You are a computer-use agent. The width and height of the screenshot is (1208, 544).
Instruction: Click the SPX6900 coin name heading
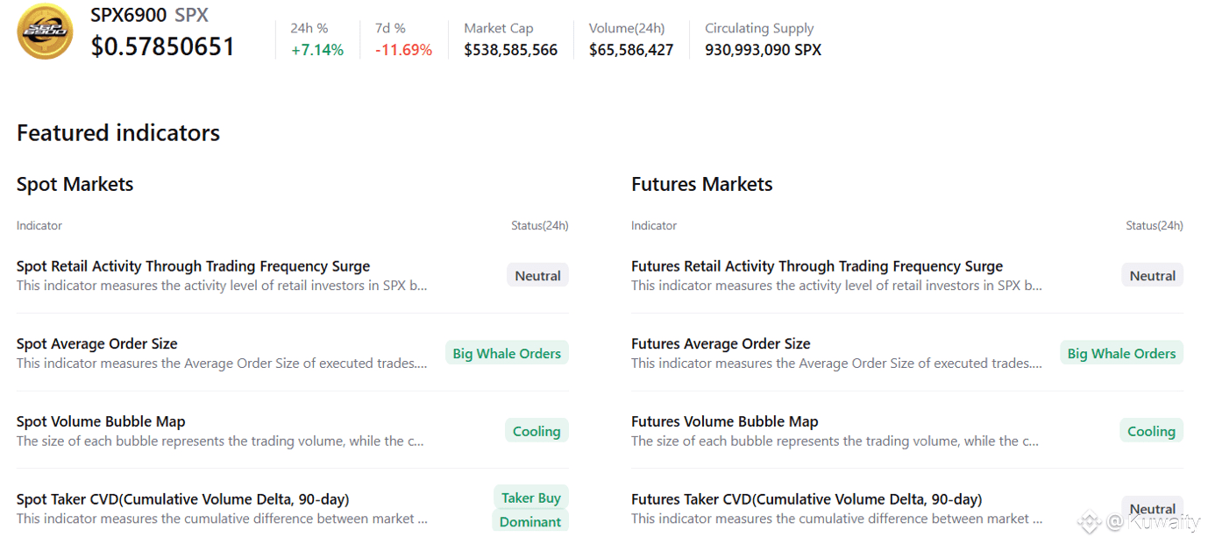coord(129,15)
